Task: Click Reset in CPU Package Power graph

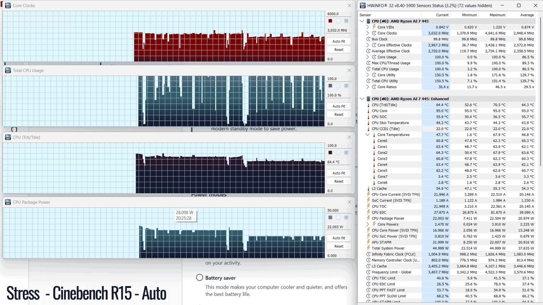Action: tap(339, 246)
